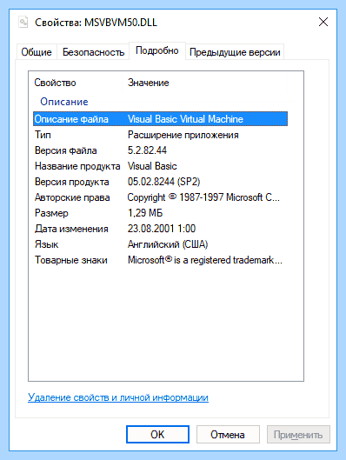
Task: Select the Подробно tab
Action: click(157, 50)
